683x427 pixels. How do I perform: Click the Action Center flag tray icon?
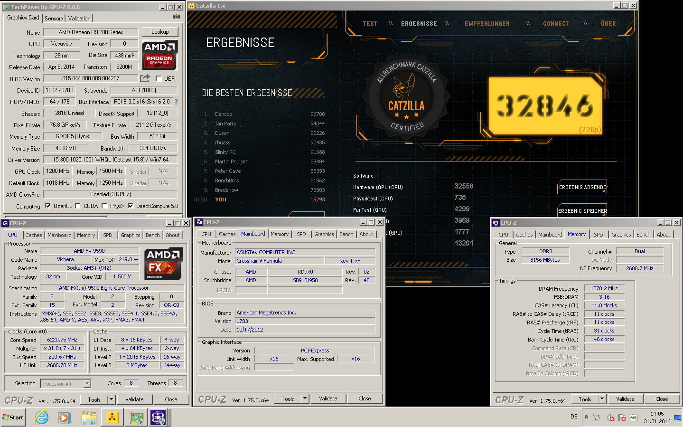pyautogui.click(x=622, y=418)
